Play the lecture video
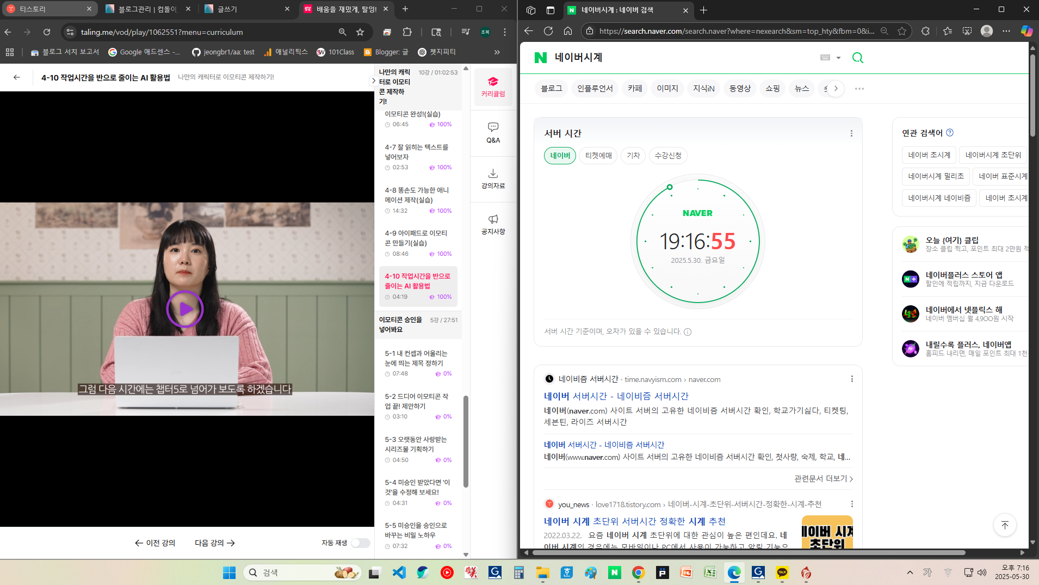1039x585 pixels. [185, 309]
